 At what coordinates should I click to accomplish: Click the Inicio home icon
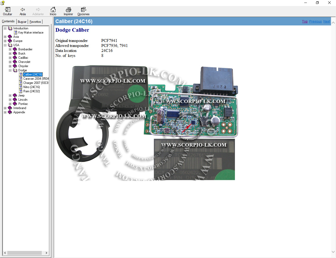53,10
